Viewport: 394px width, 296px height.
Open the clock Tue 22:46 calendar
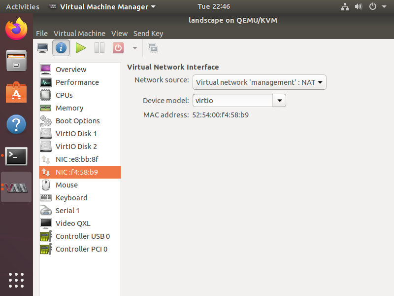[x=214, y=6]
